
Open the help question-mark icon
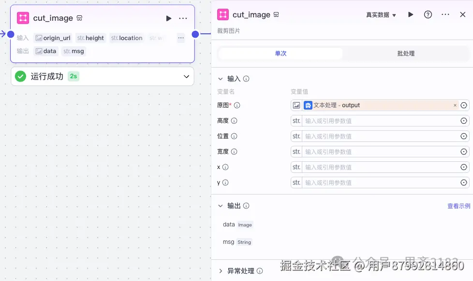428,14
